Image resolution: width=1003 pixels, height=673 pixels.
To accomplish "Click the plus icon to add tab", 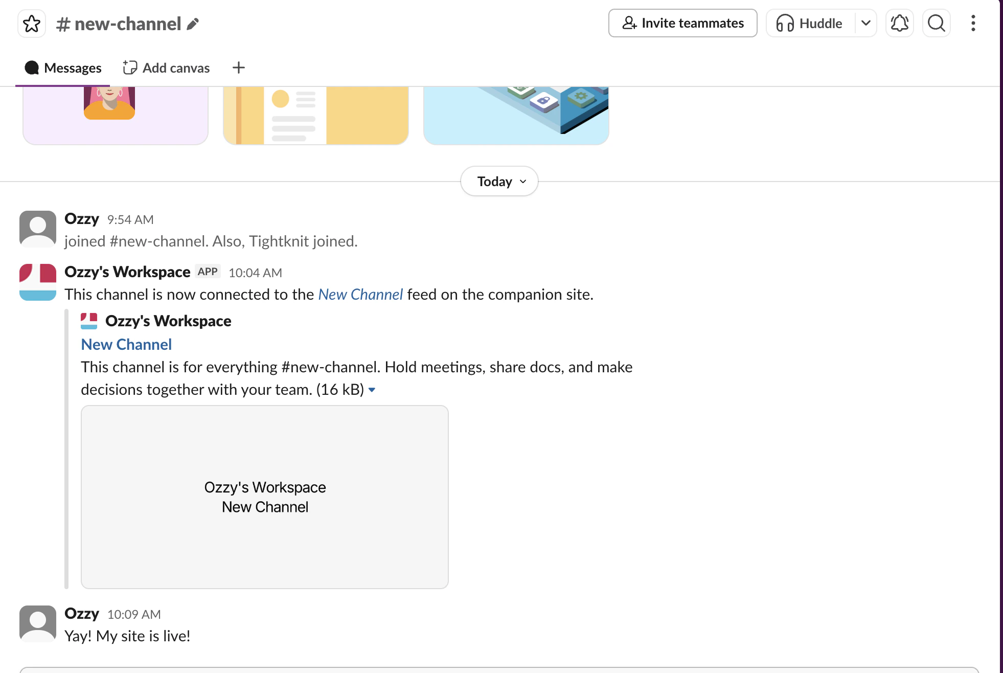I will [x=238, y=68].
